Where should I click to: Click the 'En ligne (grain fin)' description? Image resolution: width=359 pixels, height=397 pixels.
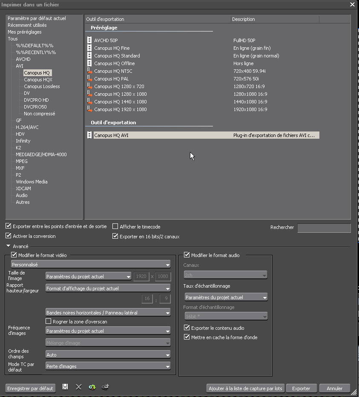pyautogui.click(x=252, y=48)
